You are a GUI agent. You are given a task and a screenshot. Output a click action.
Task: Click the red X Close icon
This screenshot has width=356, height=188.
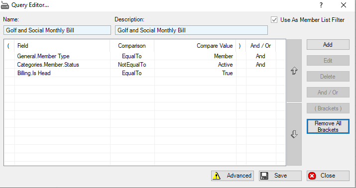(312, 176)
